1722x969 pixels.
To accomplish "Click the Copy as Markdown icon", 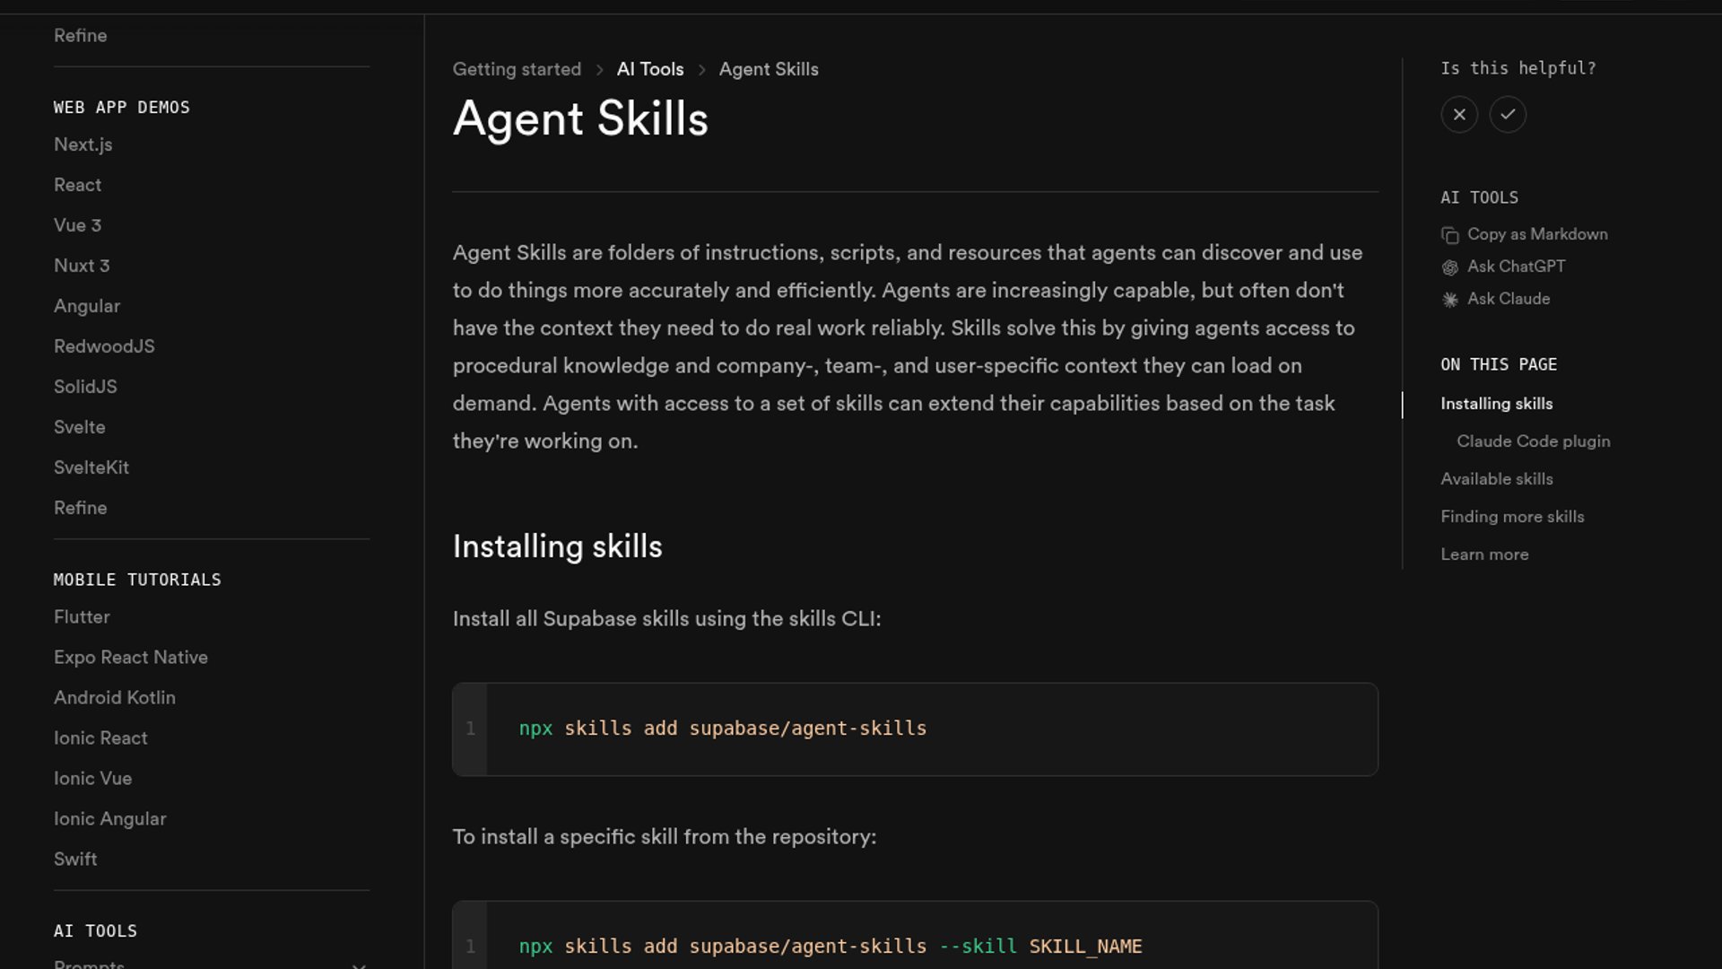I will point(1449,235).
